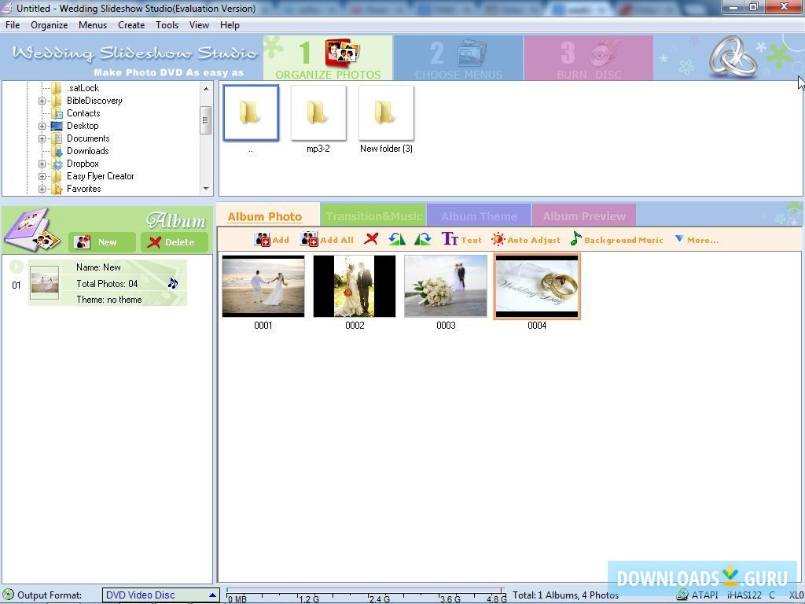This screenshot has width=805, height=604.
Task: Open the Output Format dropdown
Action: click(x=212, y=595)
